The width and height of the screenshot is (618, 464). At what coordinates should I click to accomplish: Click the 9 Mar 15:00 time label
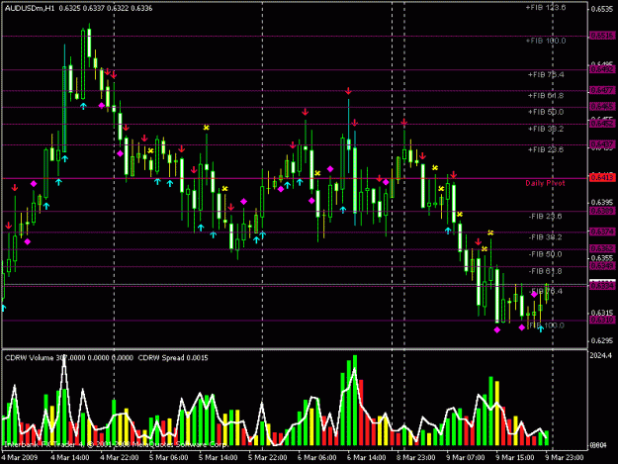[x=515, y=458]
